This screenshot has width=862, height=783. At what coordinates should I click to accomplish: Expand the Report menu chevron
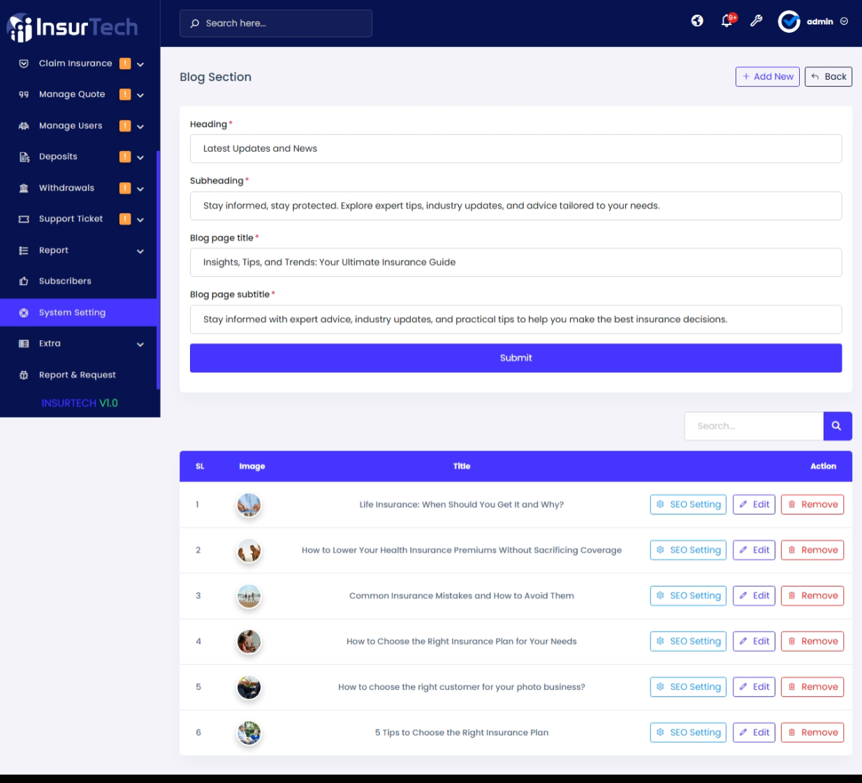140,251
